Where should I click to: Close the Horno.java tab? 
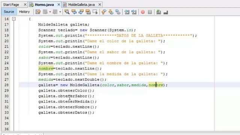58,5
